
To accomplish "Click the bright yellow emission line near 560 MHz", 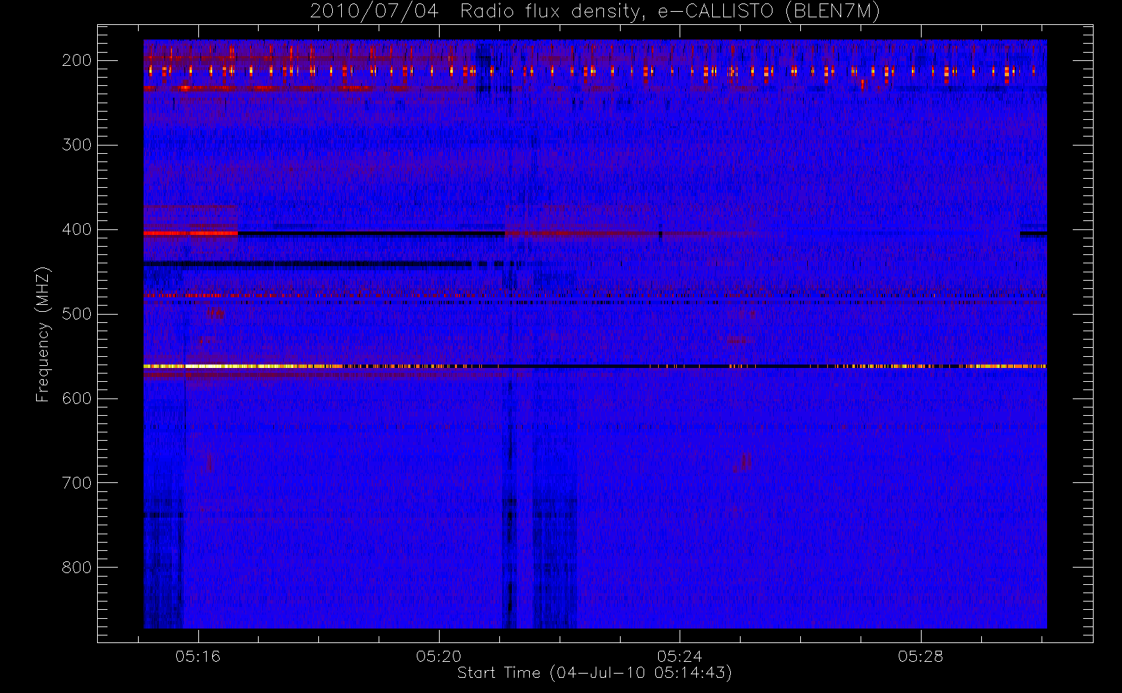I will click(595, 366).
